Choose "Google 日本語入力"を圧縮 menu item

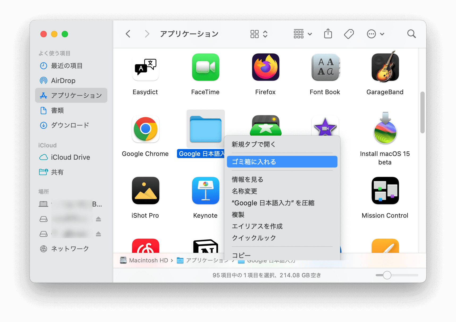coord(282,203)
